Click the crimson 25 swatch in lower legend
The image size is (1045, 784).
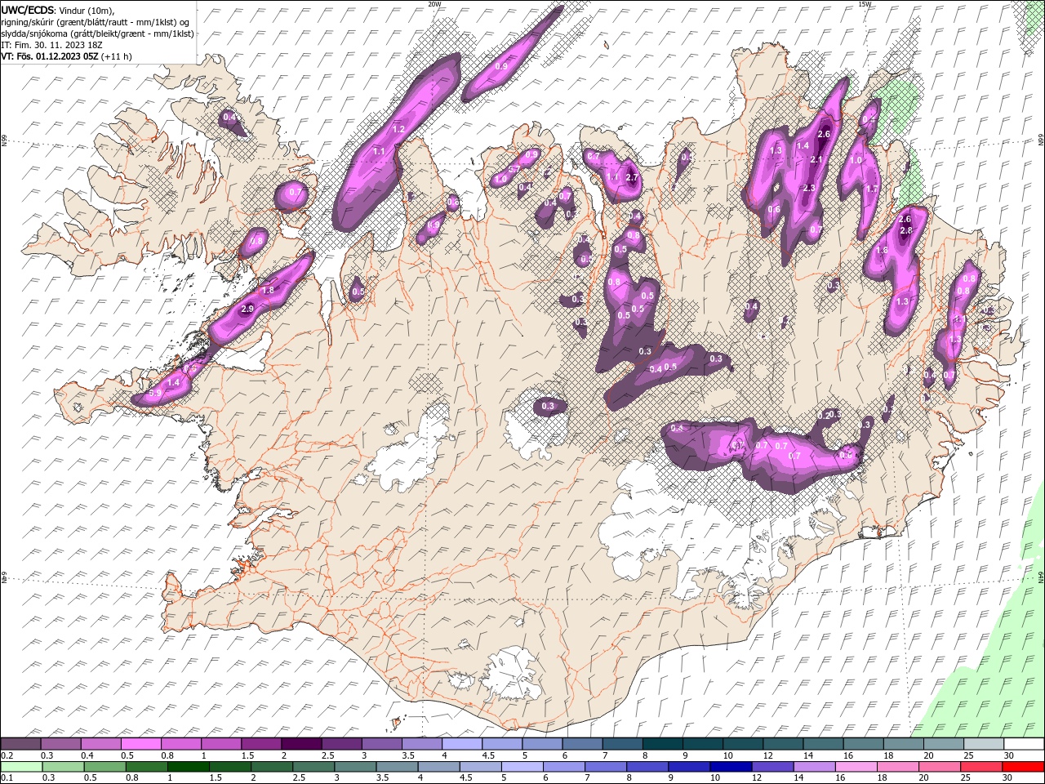981,767
